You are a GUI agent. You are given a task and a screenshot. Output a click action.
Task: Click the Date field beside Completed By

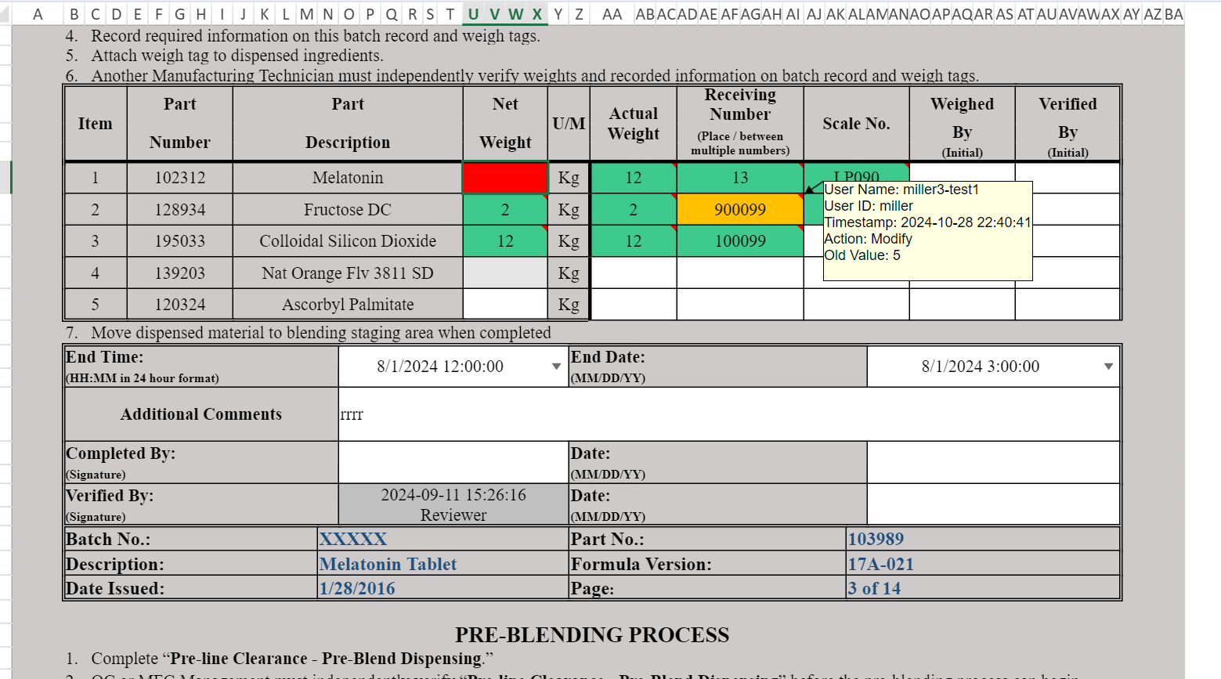click(x=993, y=462)
